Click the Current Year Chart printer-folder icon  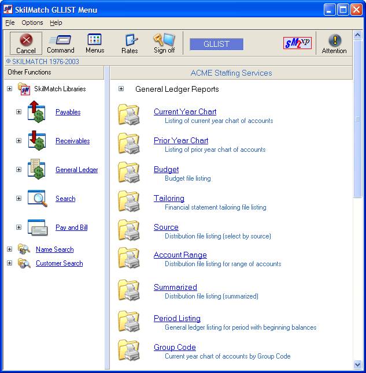coord(129,115)
